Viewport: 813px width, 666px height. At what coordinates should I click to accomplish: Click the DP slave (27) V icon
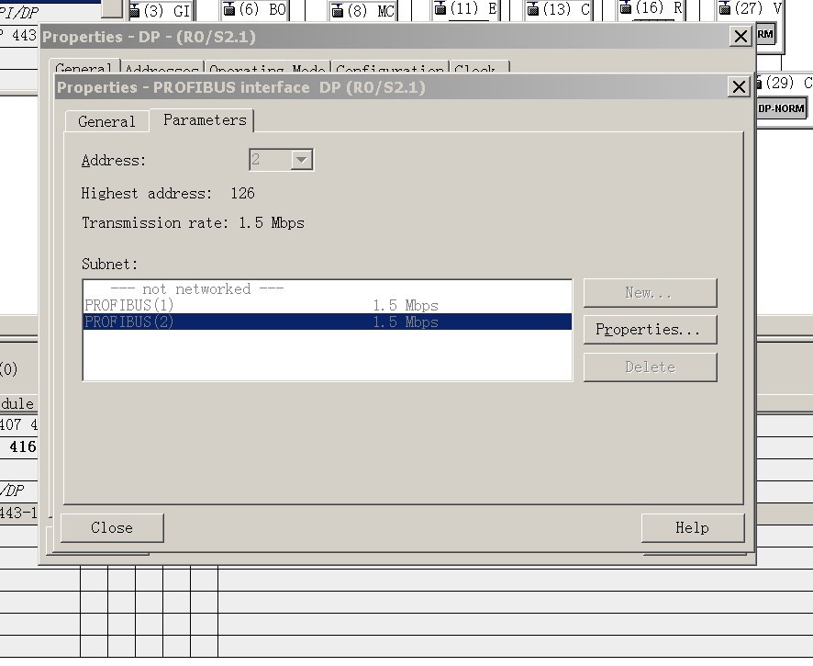coord(724,8)
